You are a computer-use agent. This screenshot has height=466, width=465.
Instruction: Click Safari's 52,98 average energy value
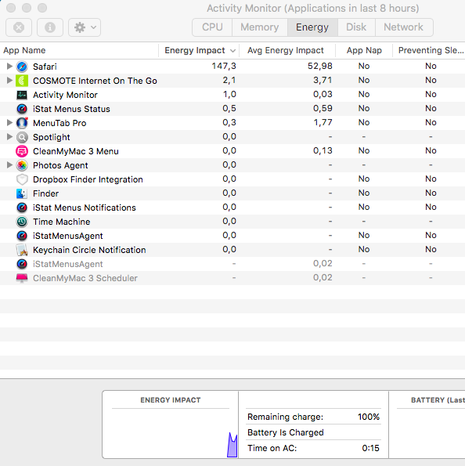[319, 66]
